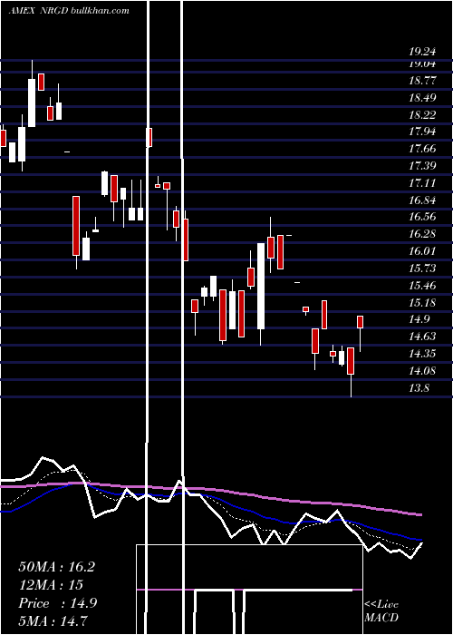Click the last candlestick near 14.9
Viewport: 453px width, 635px height.
[x=360, y=322]
